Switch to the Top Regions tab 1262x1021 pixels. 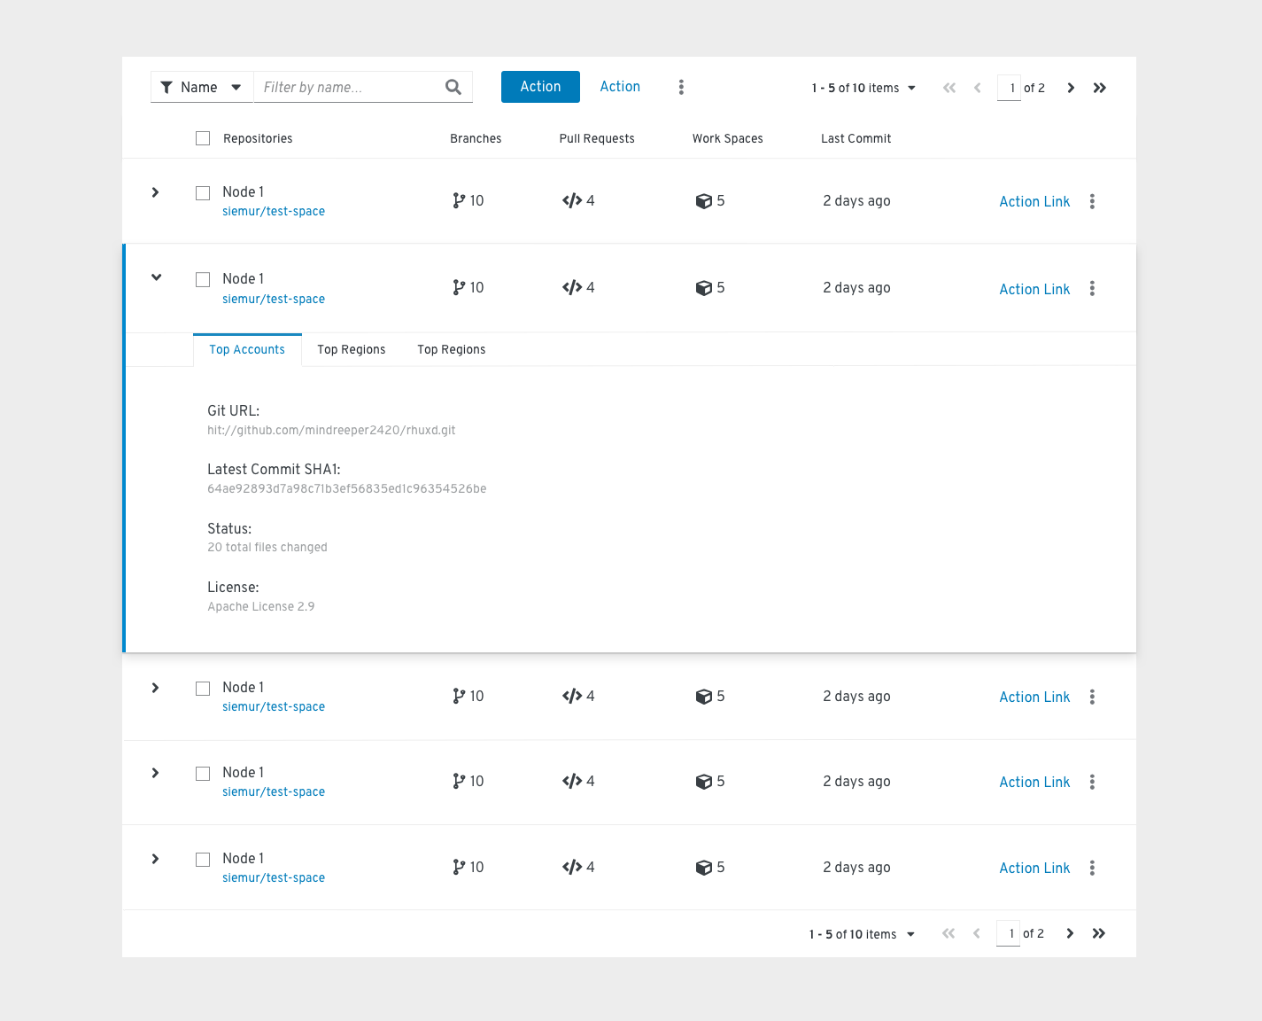351,349
